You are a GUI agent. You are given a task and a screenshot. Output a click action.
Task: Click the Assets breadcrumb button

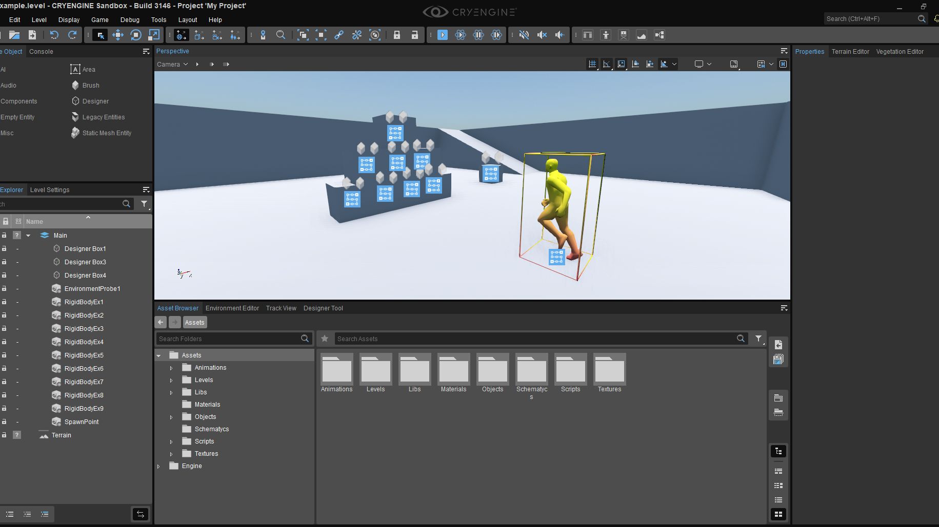point(194,322)
